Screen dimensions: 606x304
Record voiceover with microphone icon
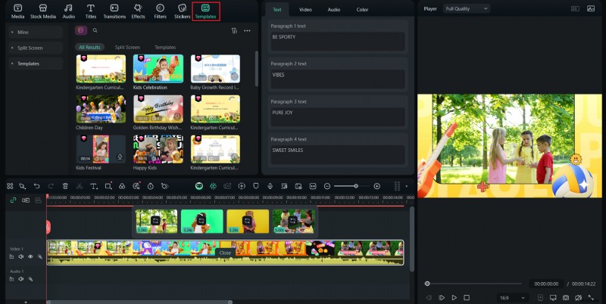pyautogui.click(x=270, y=186)
